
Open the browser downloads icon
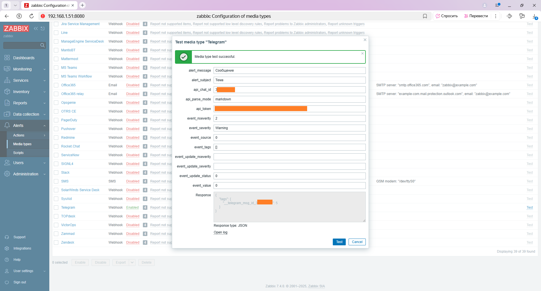click(x=535, y=16)
